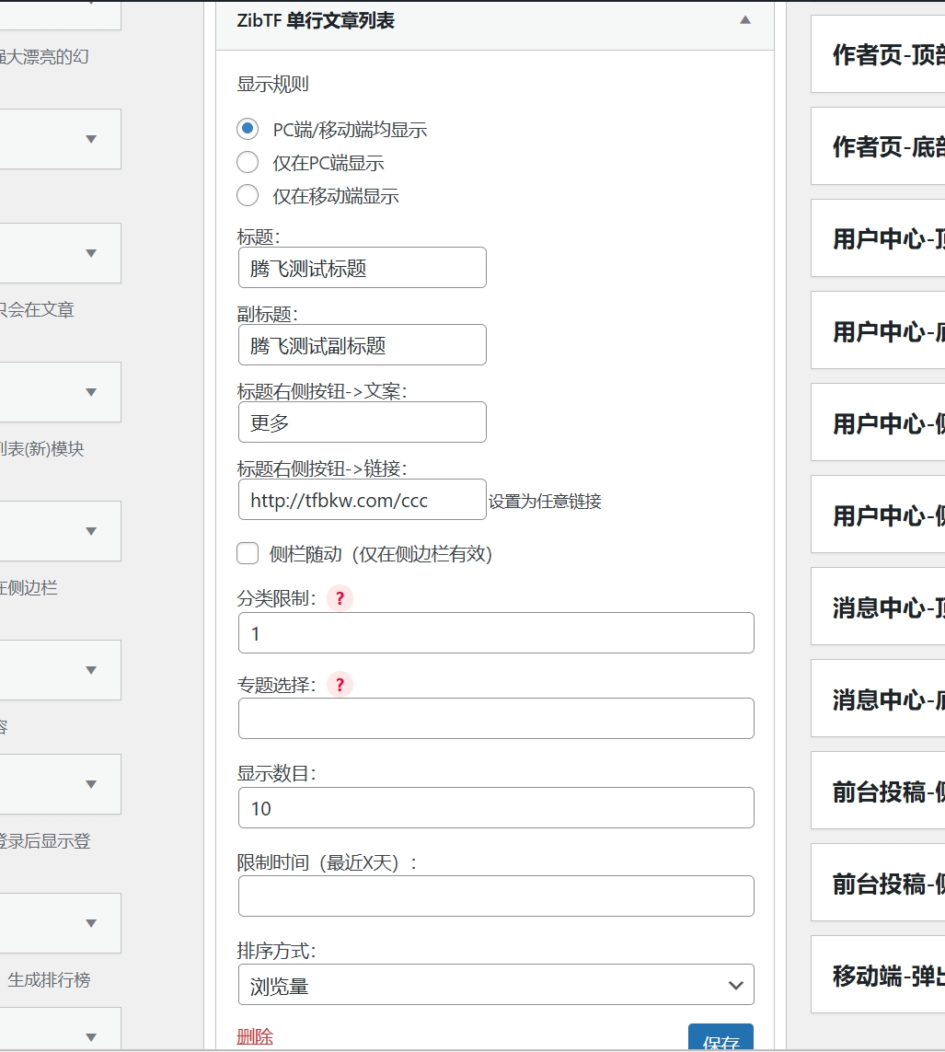Viewport: 945px width, 1052px height.
Task: Click the link field with http://tfbkw.com/ccc
Action: pos(362,499)
